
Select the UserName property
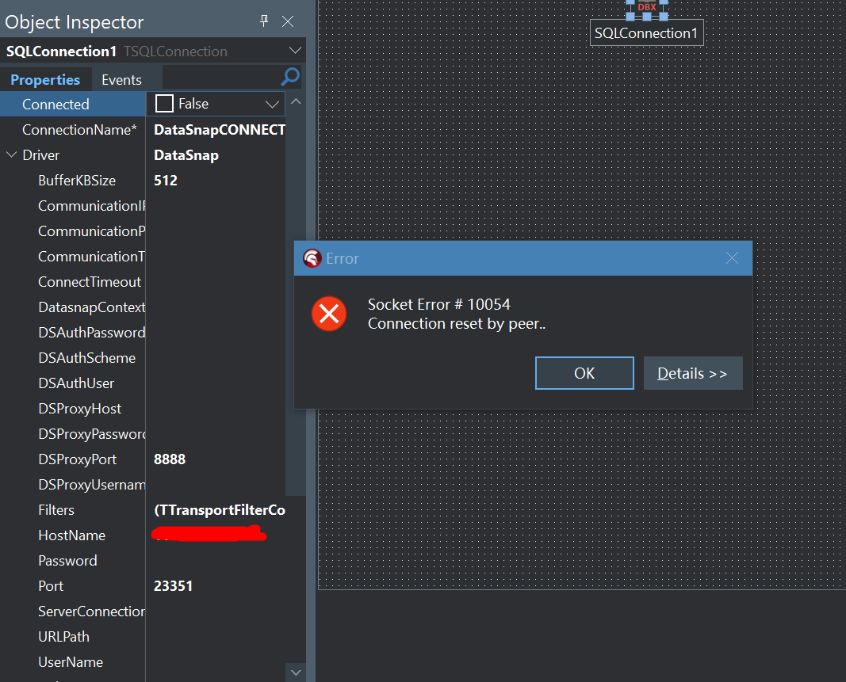click(70, 662)
